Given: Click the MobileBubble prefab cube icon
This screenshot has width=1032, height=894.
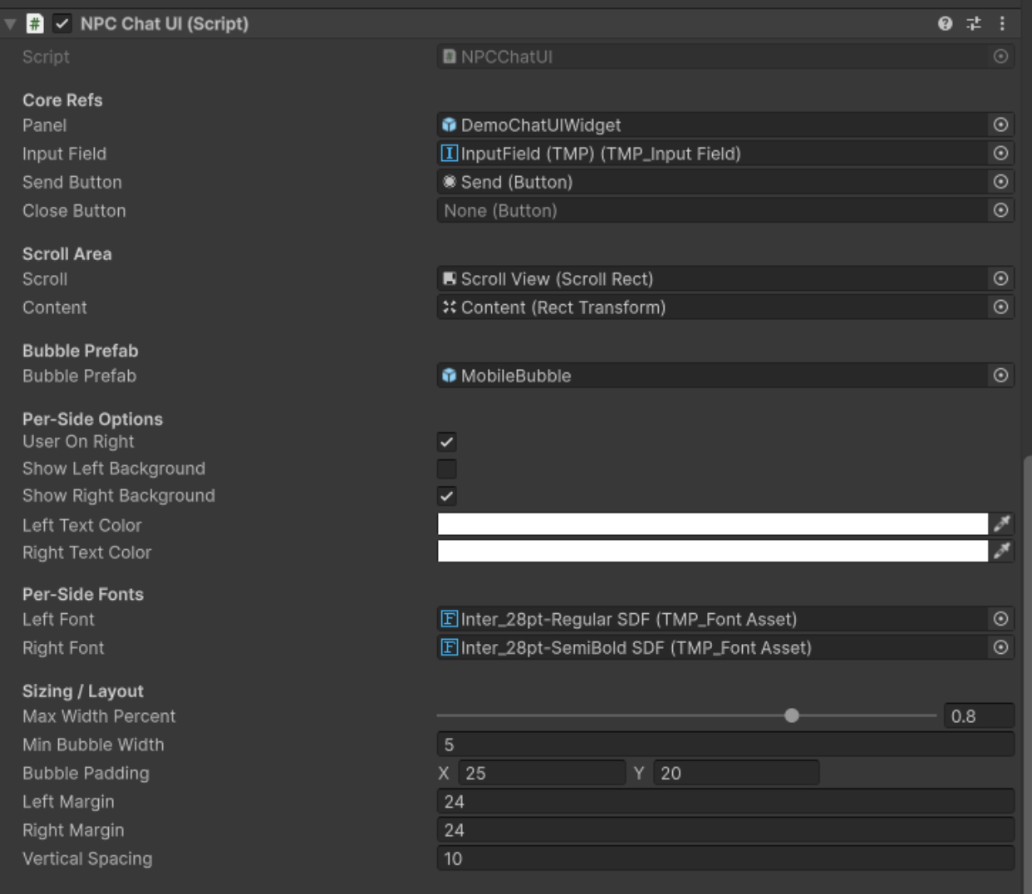Looking at the screenshot, I should (x=448, y=375).
